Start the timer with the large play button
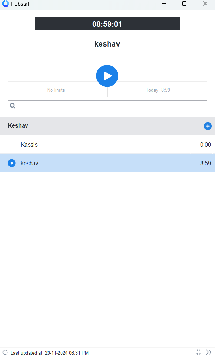The height and width of the screenshot is (356, 215). [107, 76]
